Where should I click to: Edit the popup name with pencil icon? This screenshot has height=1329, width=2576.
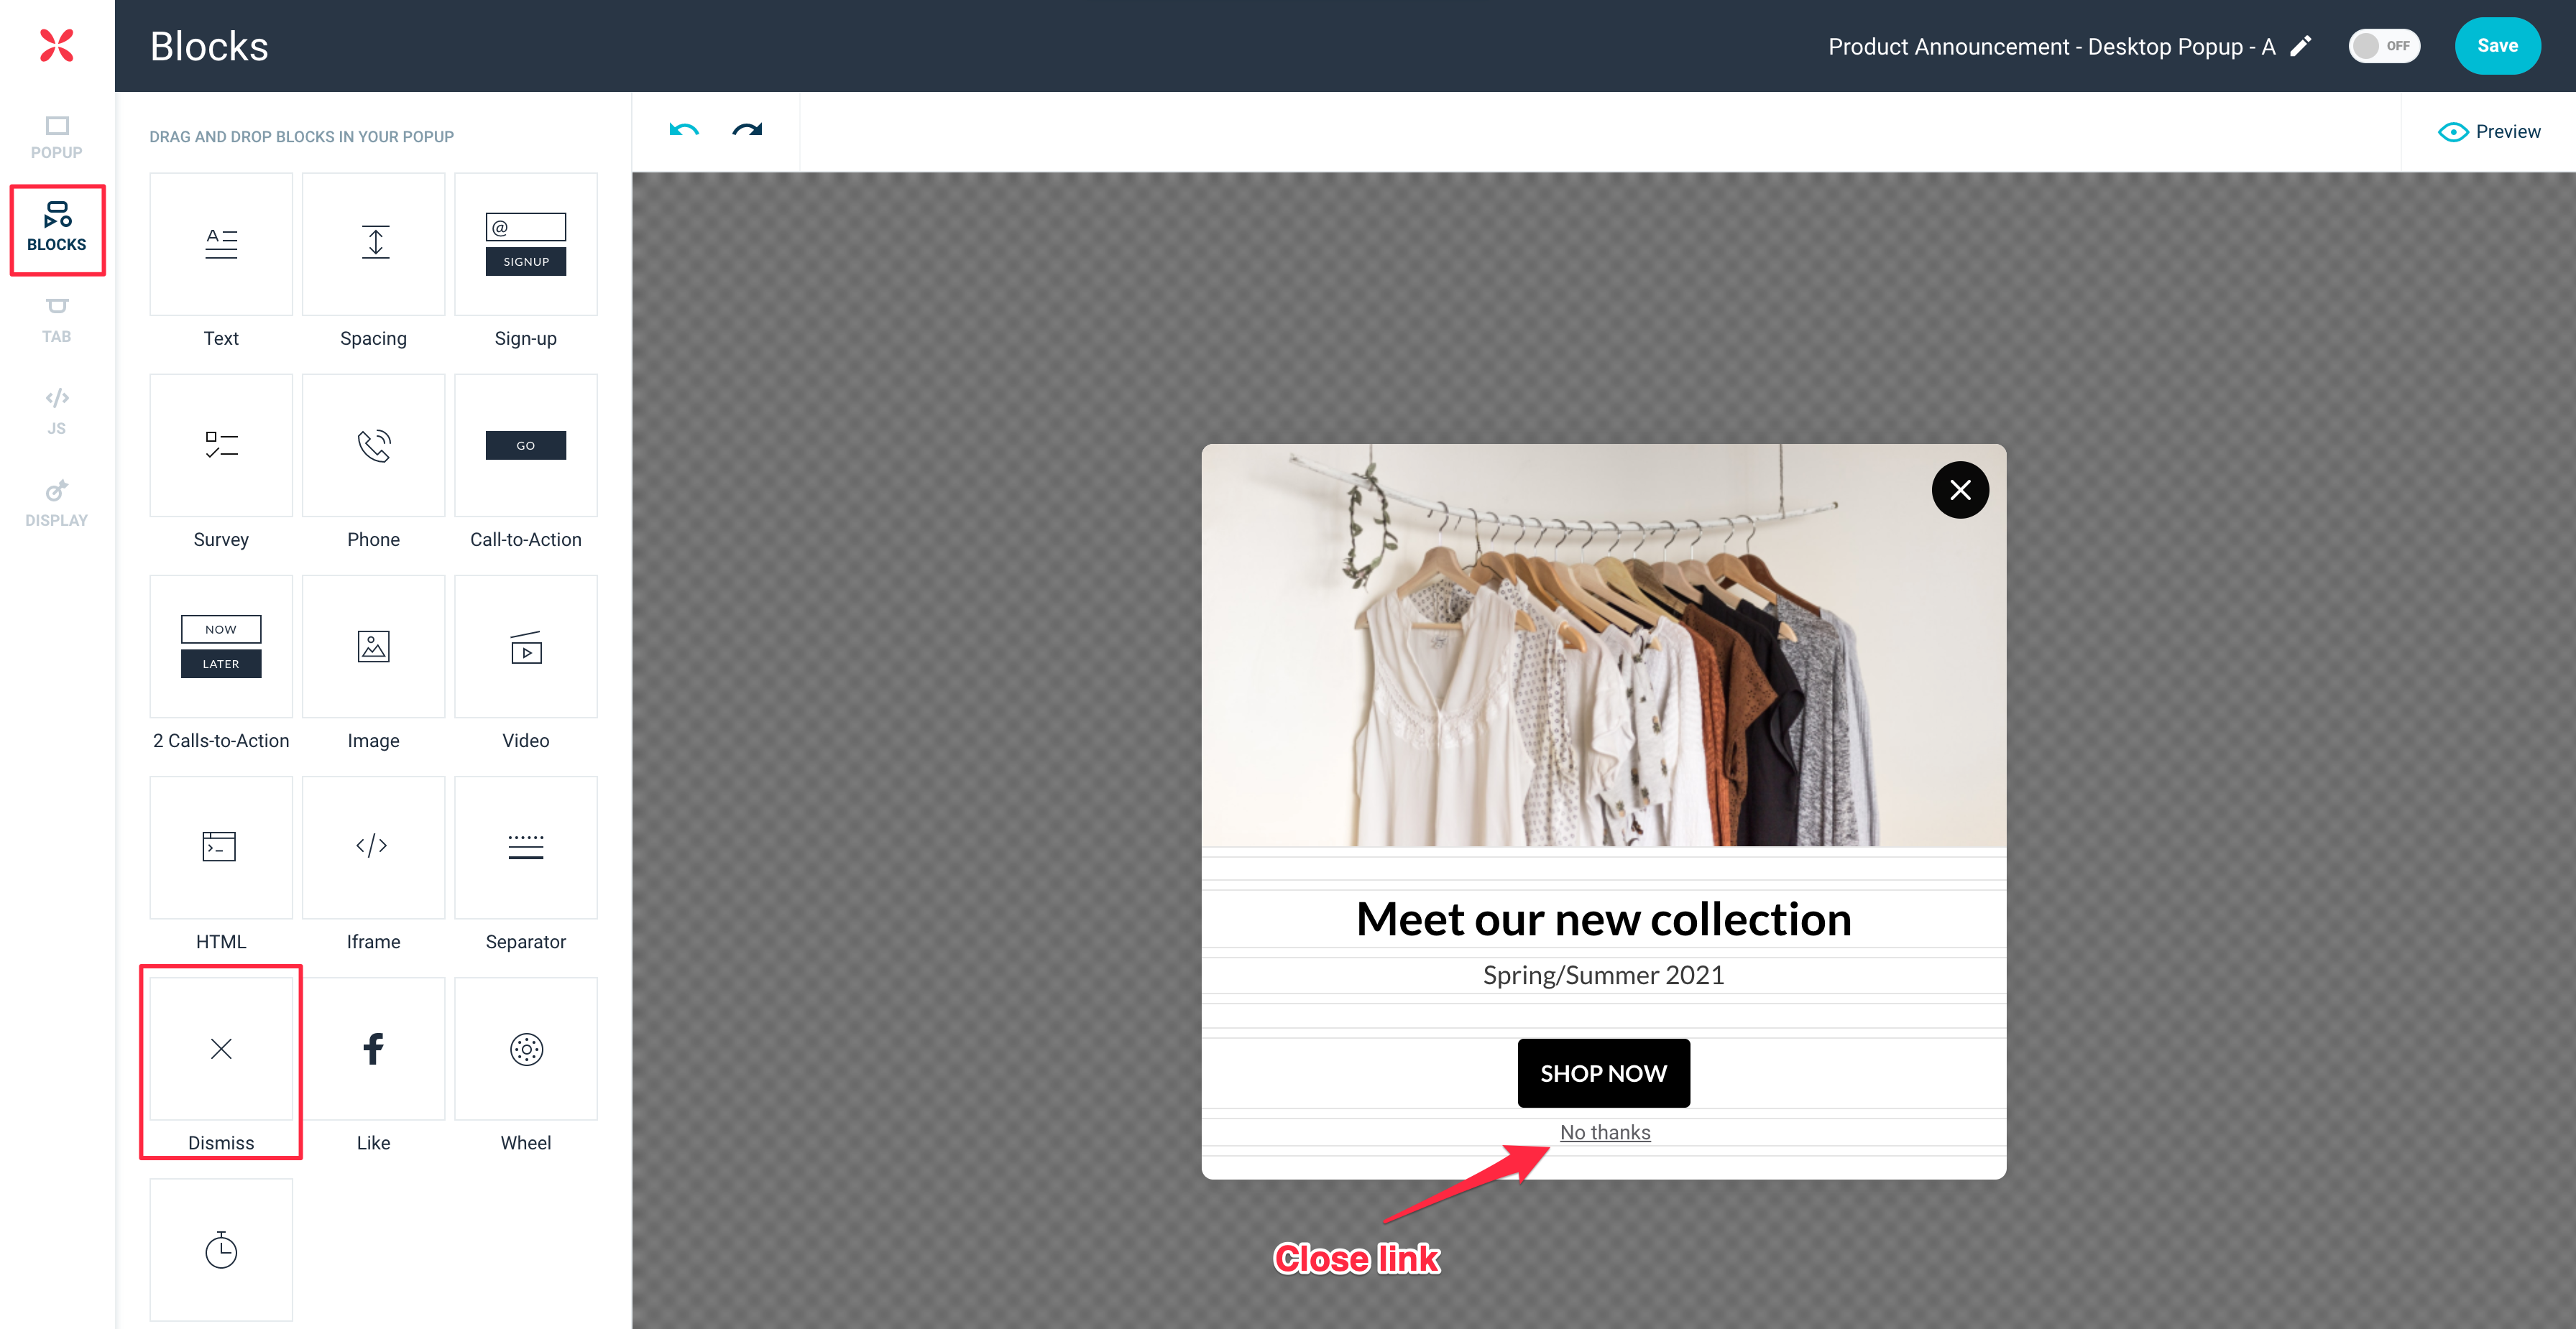pyautogui.click(x=2301, y=46)
